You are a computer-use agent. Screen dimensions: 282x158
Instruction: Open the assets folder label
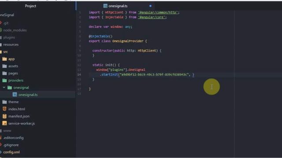click(13, 66)
